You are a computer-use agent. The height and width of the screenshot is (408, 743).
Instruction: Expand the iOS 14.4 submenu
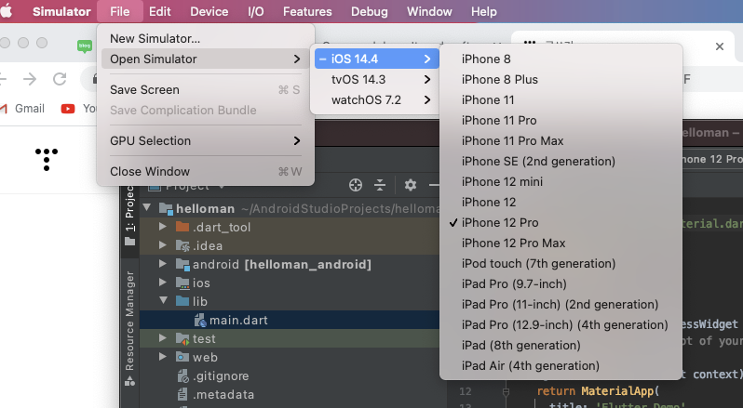377,59
